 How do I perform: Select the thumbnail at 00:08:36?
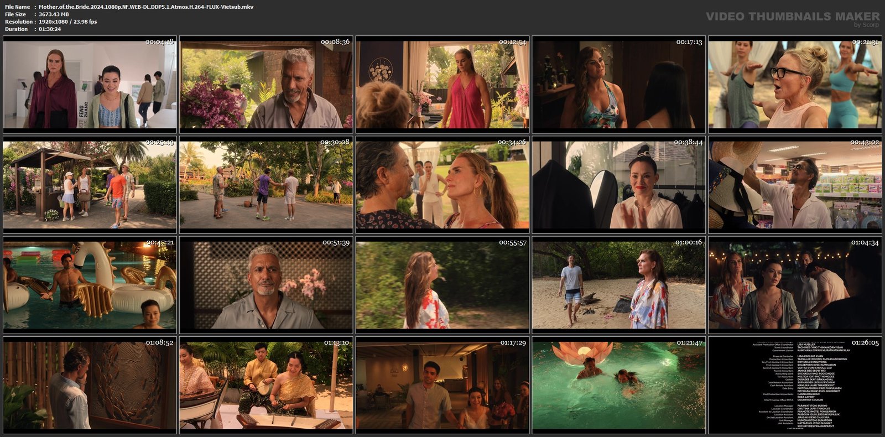pos(266,85)
